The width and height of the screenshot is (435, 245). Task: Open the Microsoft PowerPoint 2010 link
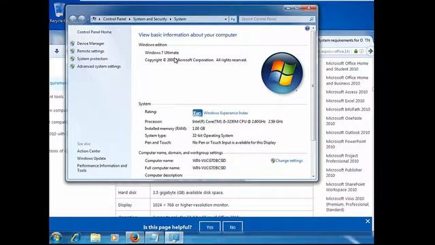[346, 144]
